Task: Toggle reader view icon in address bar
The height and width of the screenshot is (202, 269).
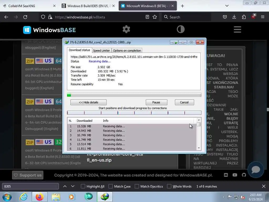Action: (147, 17)
